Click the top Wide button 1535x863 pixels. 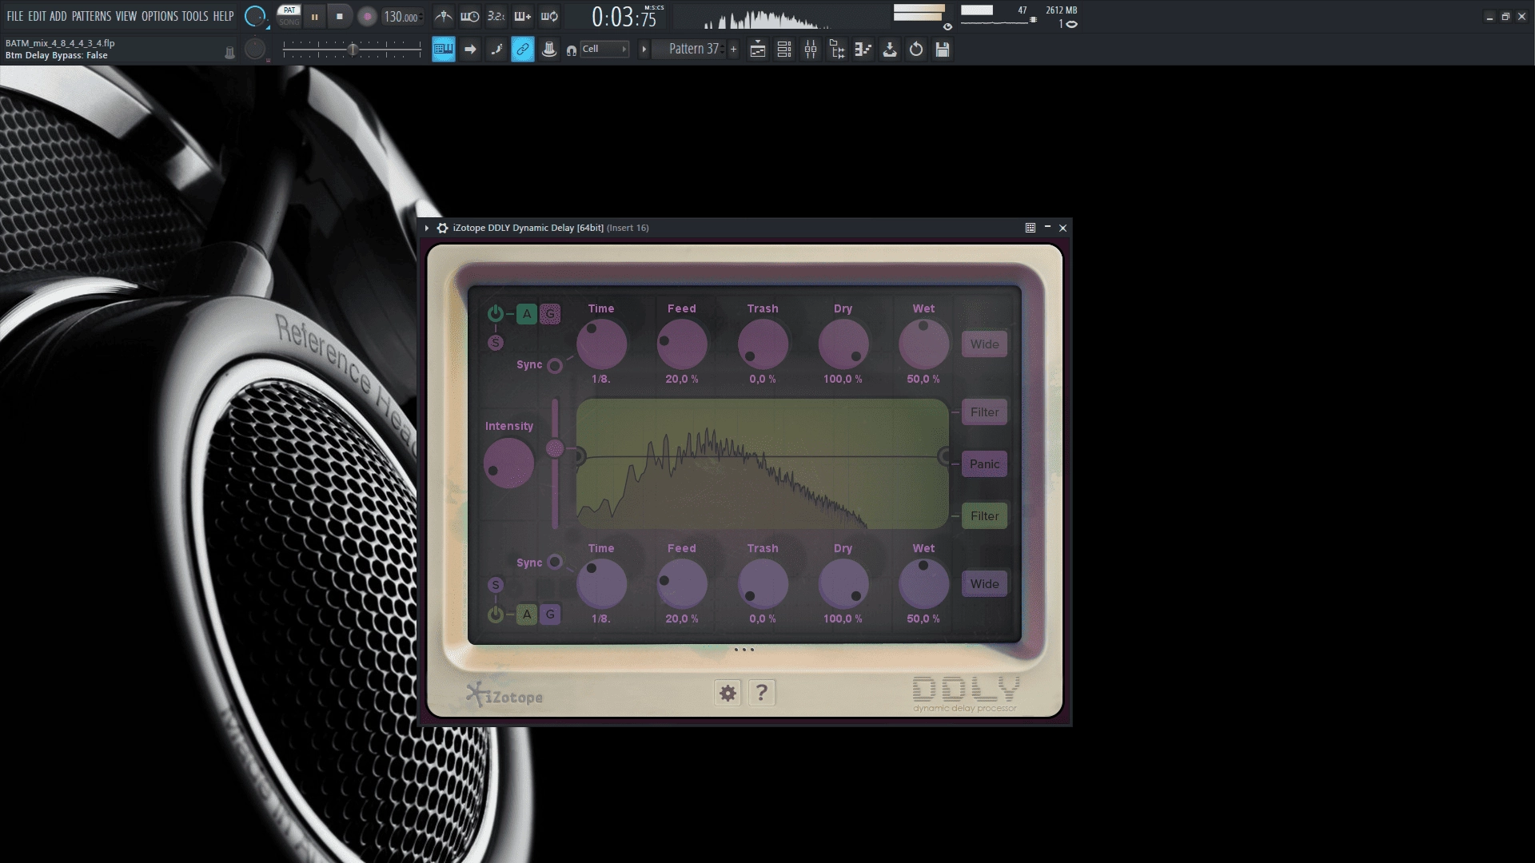tap(984, 344)
